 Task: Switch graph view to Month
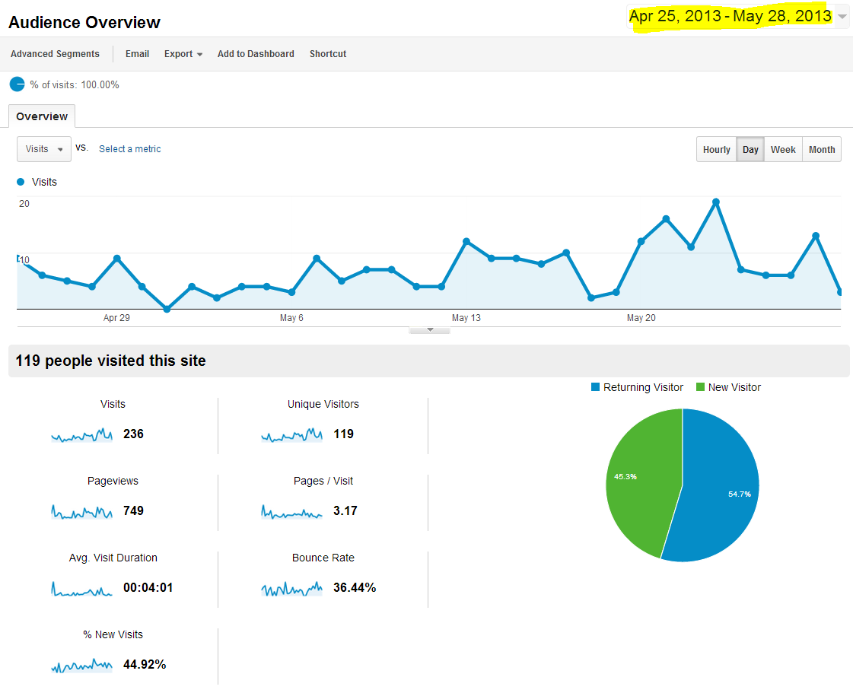tap(822, 150)
